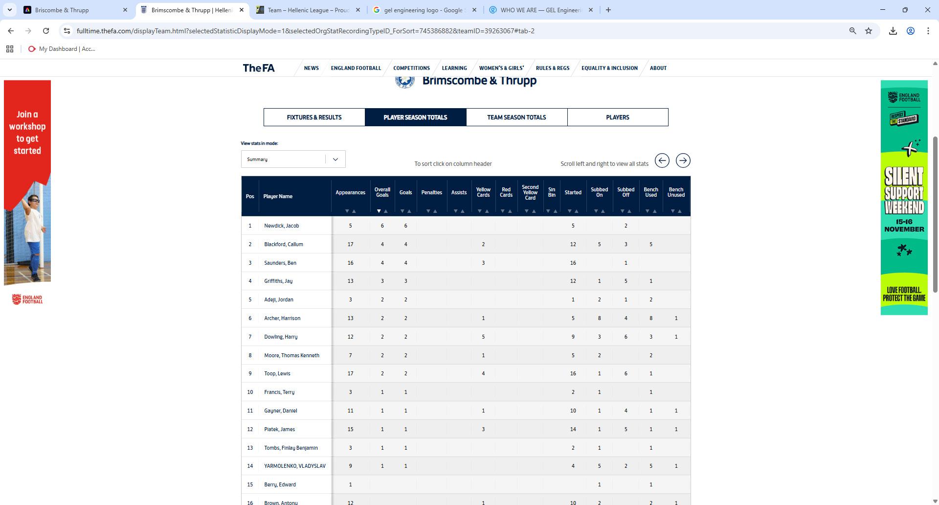Sort Subbed On ascending with the up arrow
939x505 pixels.
[x=603, y=211]
